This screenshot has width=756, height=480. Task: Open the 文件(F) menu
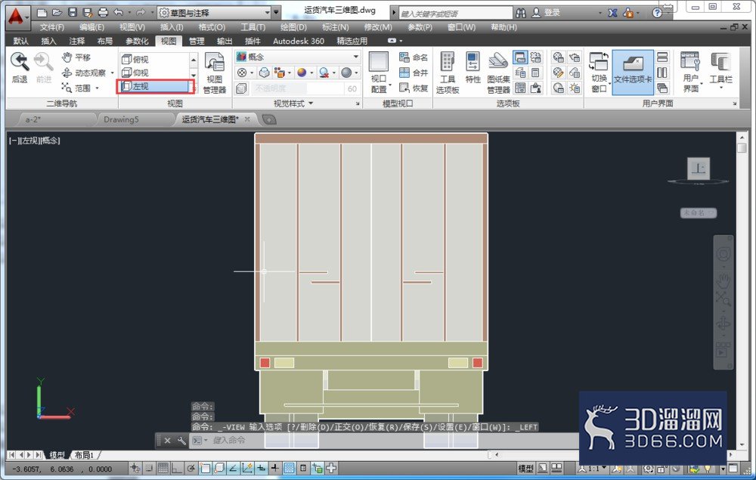[51, 27]
